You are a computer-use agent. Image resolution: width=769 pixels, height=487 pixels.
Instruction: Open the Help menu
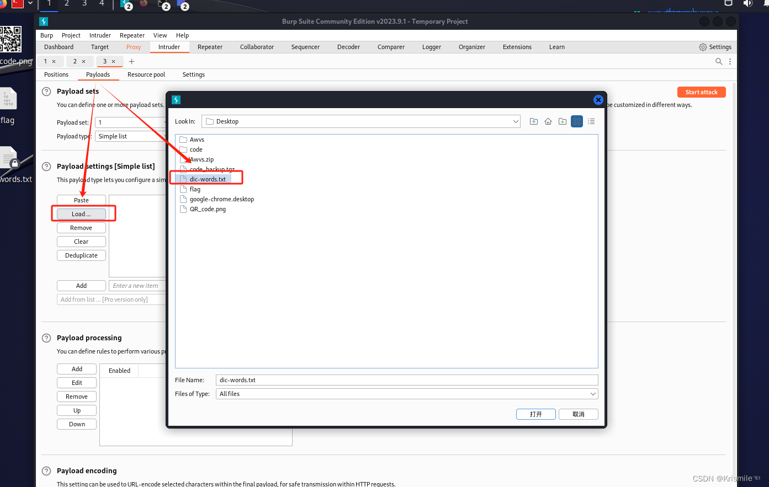click(x=182, y=35)
